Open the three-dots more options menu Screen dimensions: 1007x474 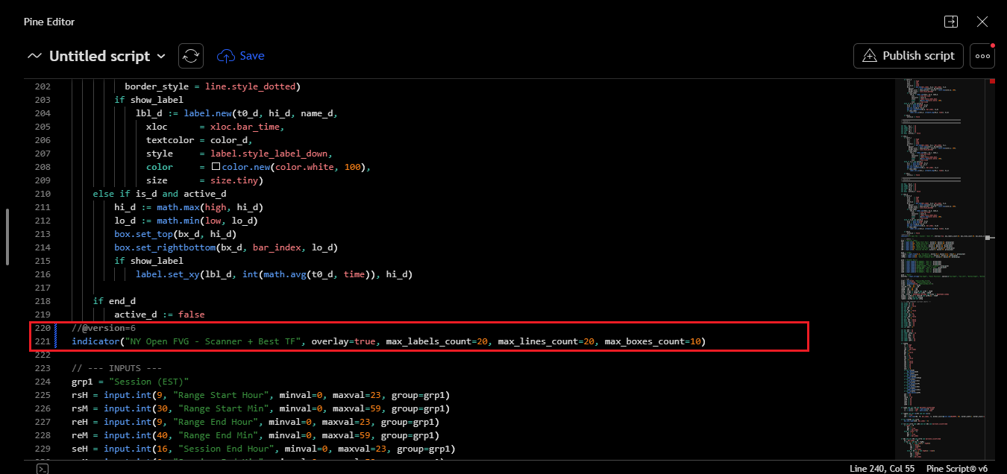pyautogui.click(x=982, y=56)
